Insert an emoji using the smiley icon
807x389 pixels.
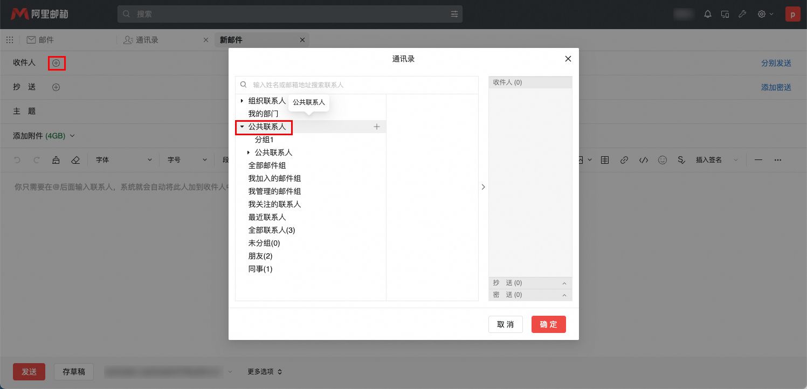(x=663, y=160)
